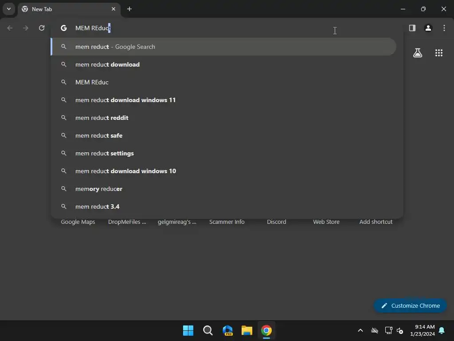The width and height of the screenshot is (454, 341).
Task: Select 'mem reduct - Google Search' suggestion
Action: (223, 47)
